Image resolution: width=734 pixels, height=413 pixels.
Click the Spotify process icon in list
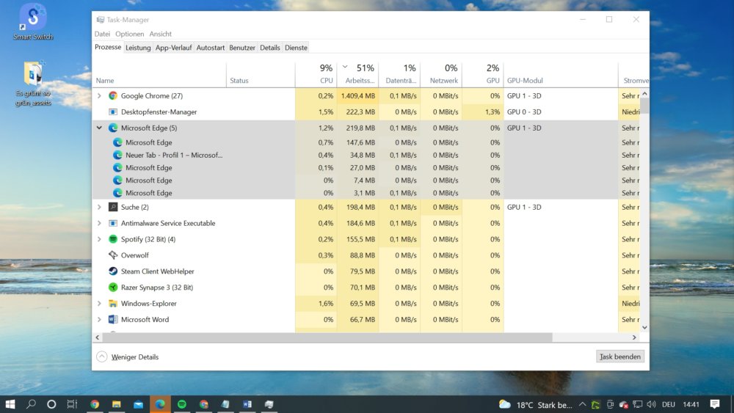(113, 239)
